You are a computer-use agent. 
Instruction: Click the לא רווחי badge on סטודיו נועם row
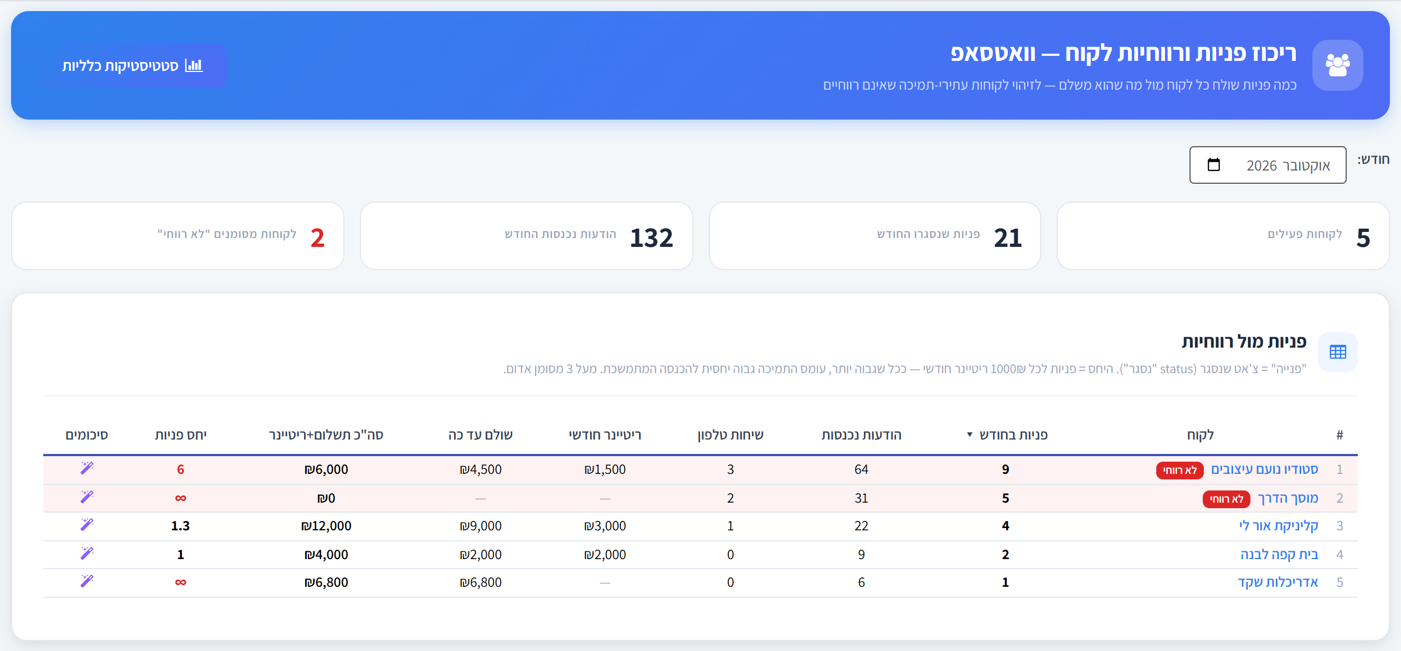click(1179, 470)
